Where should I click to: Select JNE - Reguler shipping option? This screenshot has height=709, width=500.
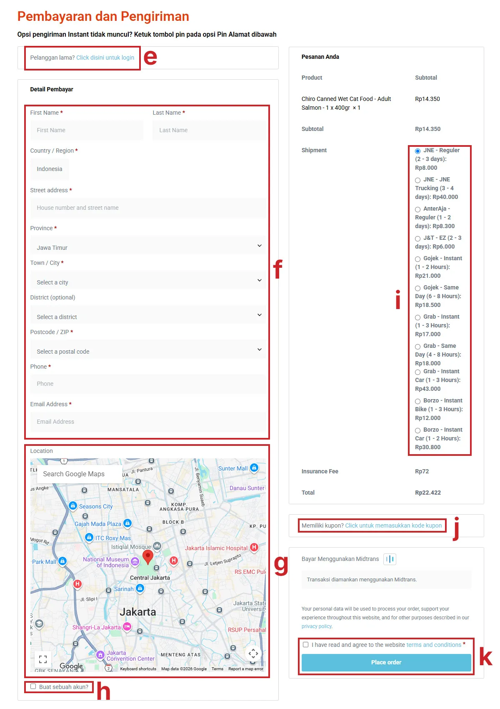417,151
